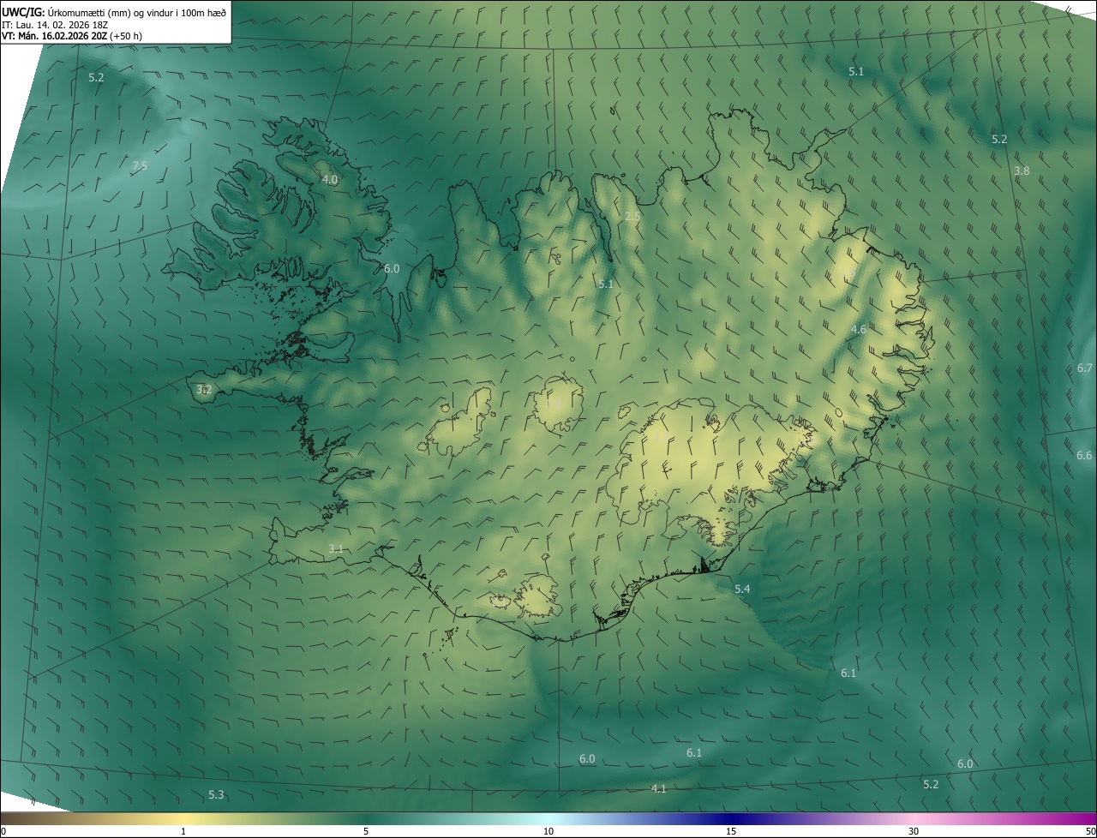This screenshot has height=838, width=1097.
Task: Click the 4.0 value label on map
Action: pos(329,180)
